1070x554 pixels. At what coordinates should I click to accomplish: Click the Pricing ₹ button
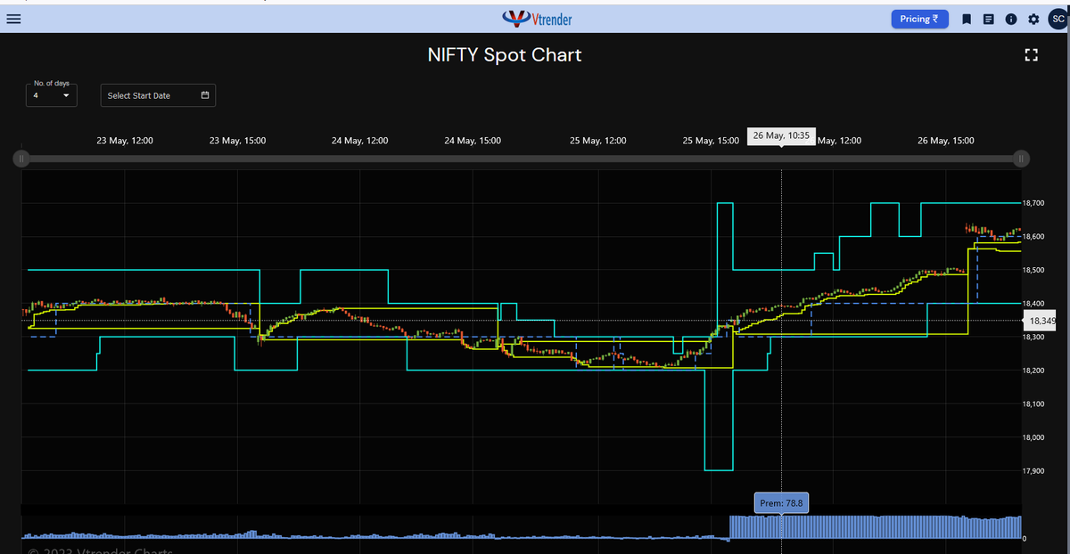tap(919, 19)
